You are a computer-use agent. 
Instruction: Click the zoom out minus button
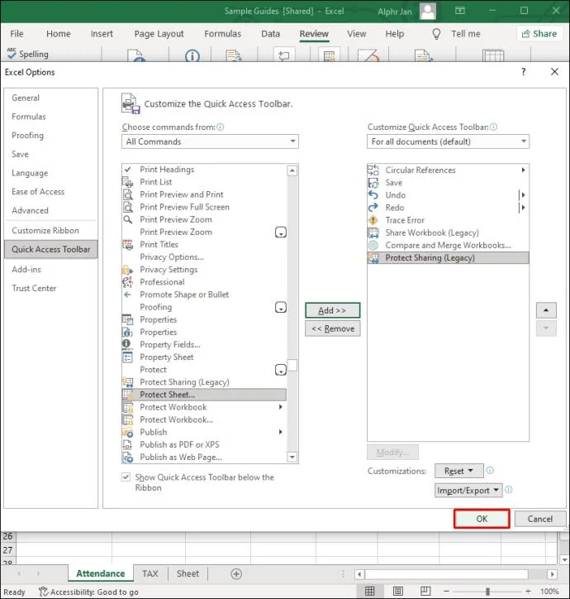[x=446, y=592]
